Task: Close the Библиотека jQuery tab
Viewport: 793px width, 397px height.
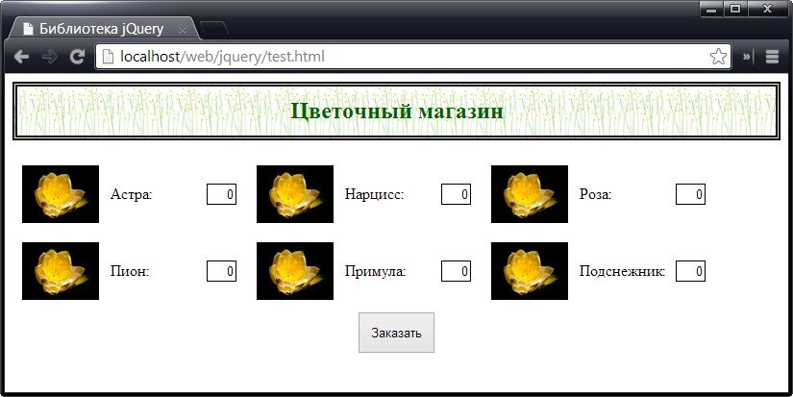Action: pos(183,30)
